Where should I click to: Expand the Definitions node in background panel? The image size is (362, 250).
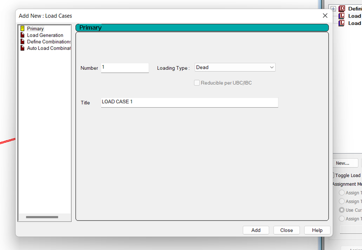pyautogui.click(x=333, y=9)
